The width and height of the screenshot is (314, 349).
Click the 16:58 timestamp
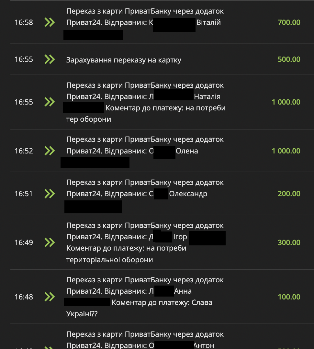pos(24,22)
